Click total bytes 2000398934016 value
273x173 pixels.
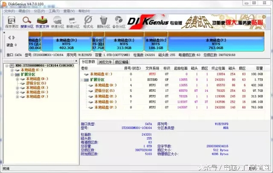[218, 146]
